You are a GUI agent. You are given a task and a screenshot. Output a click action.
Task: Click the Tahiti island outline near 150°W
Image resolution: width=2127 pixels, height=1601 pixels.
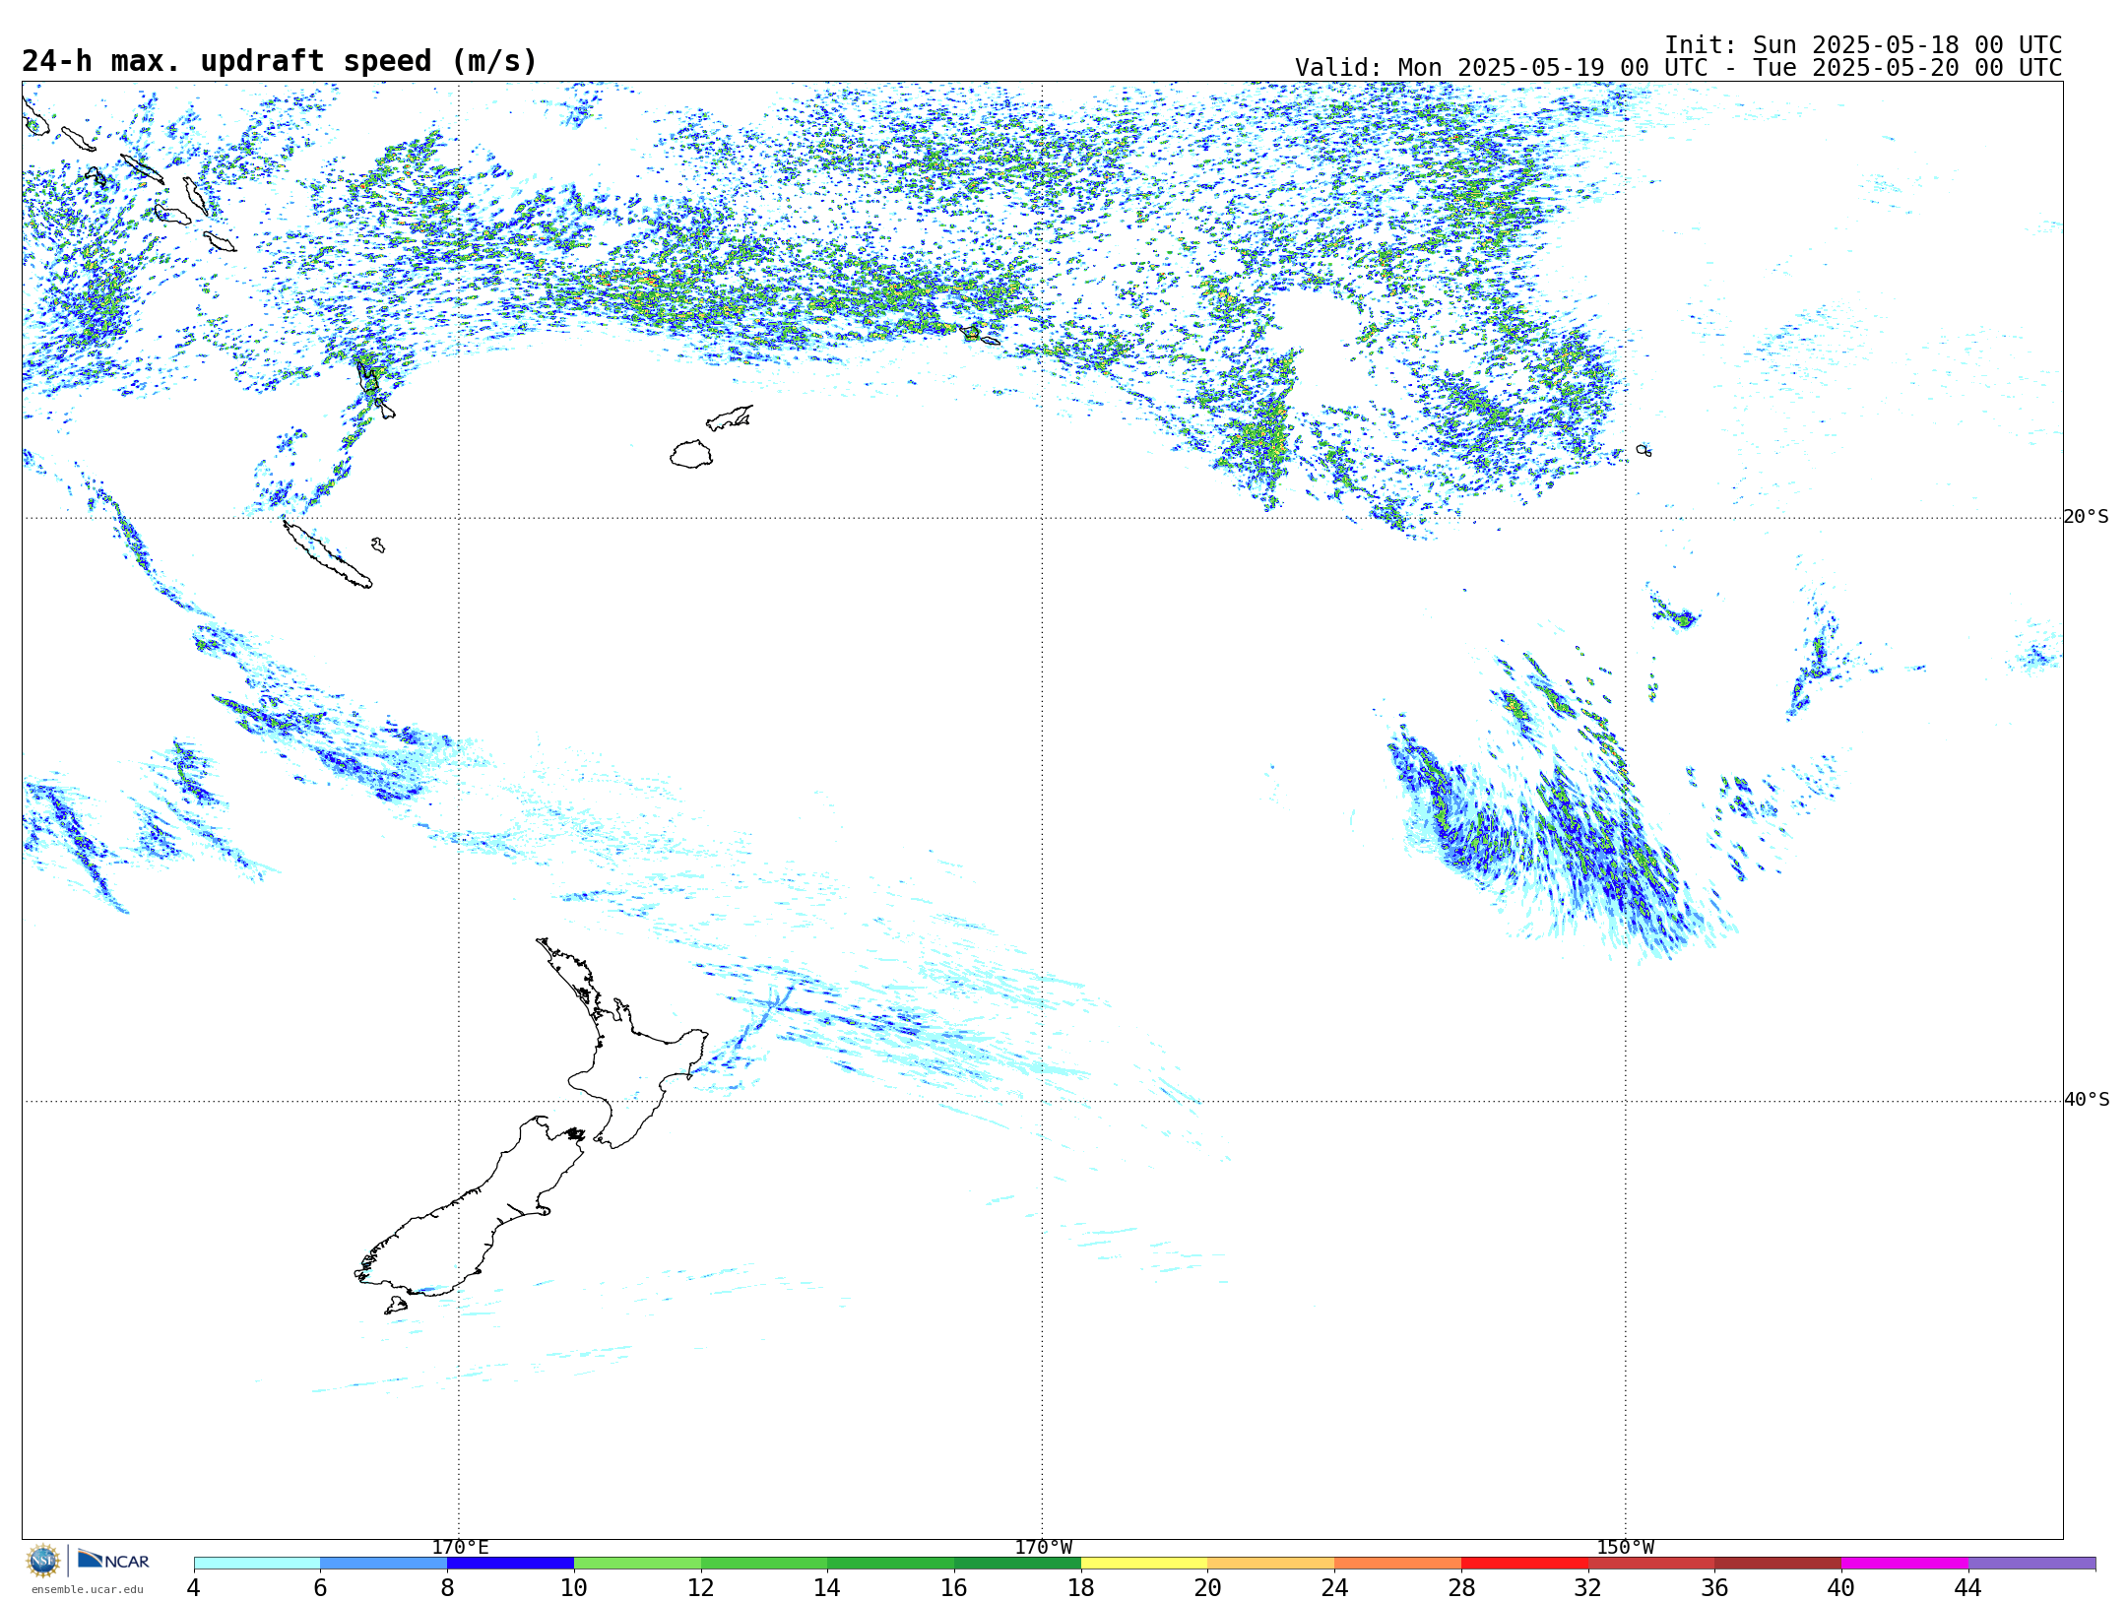point(1644,450)
